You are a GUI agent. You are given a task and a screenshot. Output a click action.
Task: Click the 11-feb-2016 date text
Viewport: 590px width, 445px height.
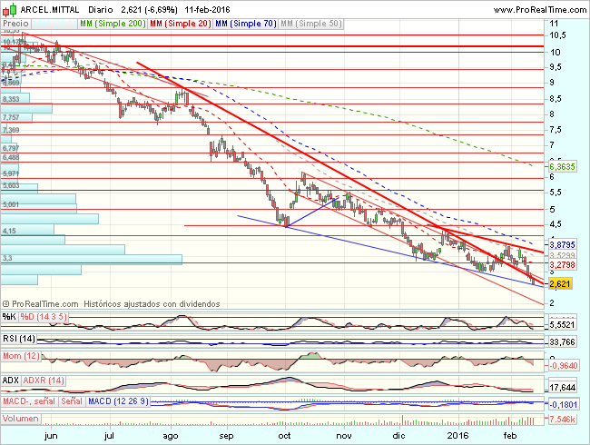(x=207, y=10)
